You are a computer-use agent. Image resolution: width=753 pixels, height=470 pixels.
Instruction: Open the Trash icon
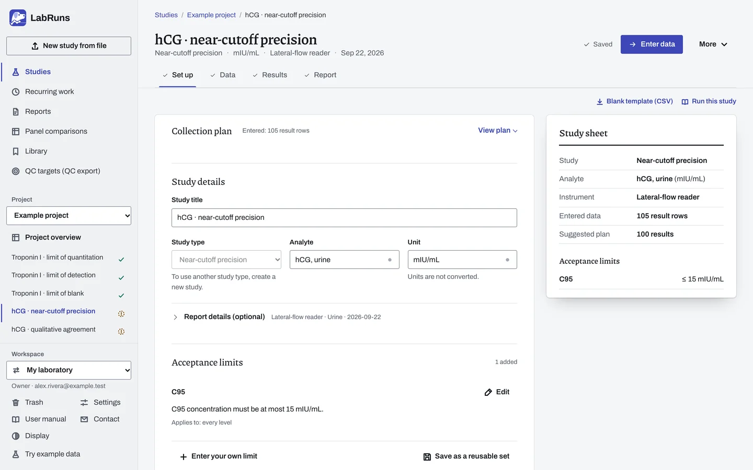tap(16, 403)
